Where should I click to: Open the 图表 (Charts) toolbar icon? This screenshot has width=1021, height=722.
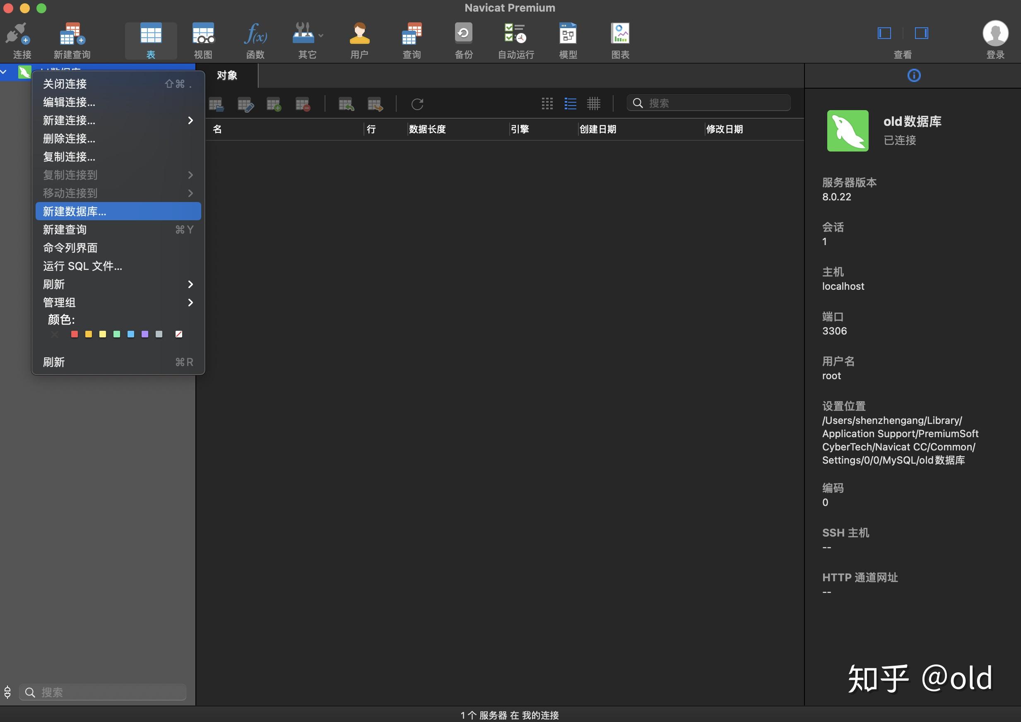click(620, 34)
